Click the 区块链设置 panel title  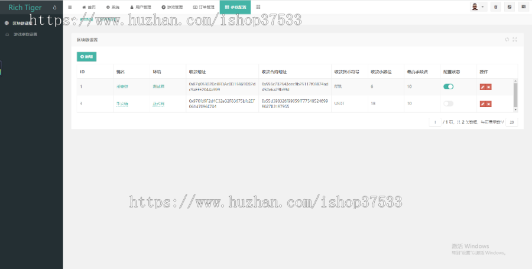click(87, 40)
